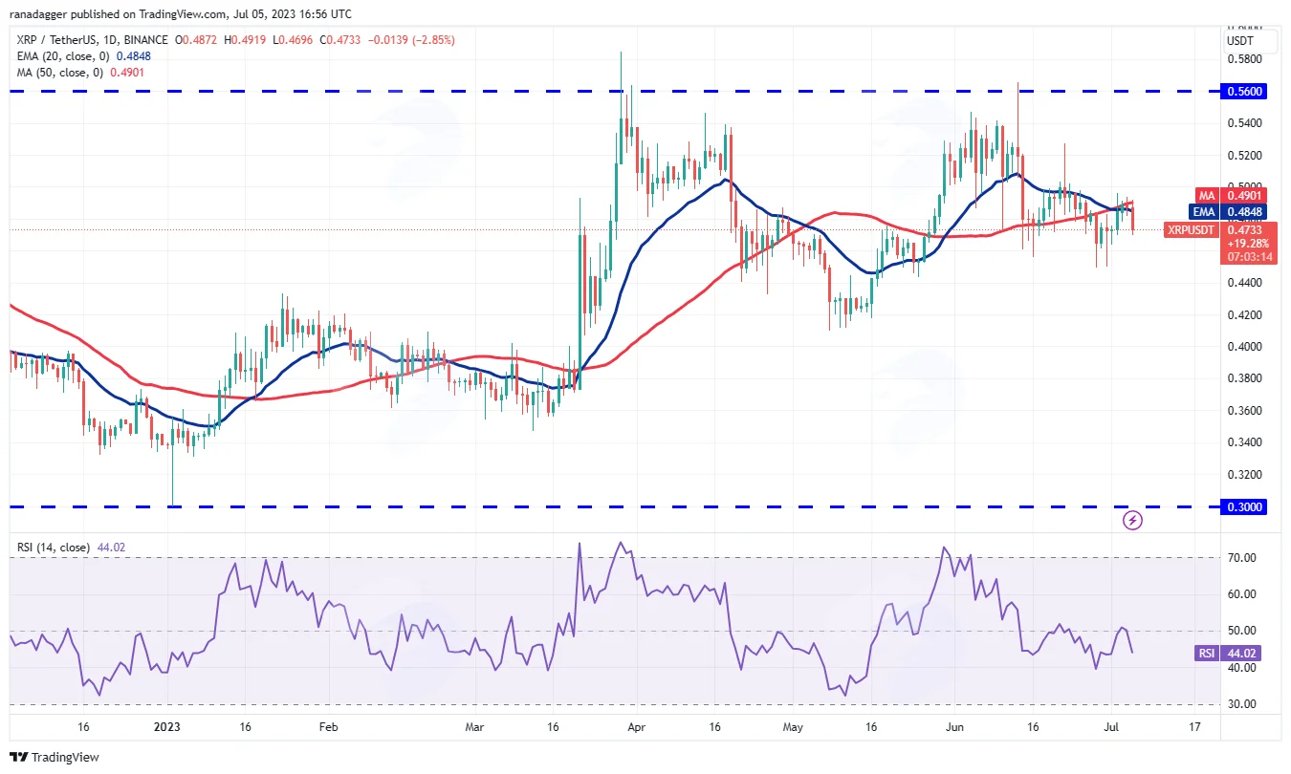Click the Mar label on time axis
This screenshot has width=1291, height=774.
(x=474, y=727)
